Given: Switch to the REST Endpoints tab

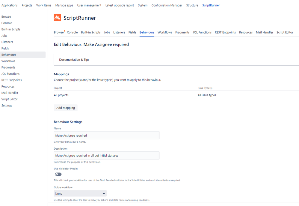Looking at the screenshot, I should (x=225, y=32).
